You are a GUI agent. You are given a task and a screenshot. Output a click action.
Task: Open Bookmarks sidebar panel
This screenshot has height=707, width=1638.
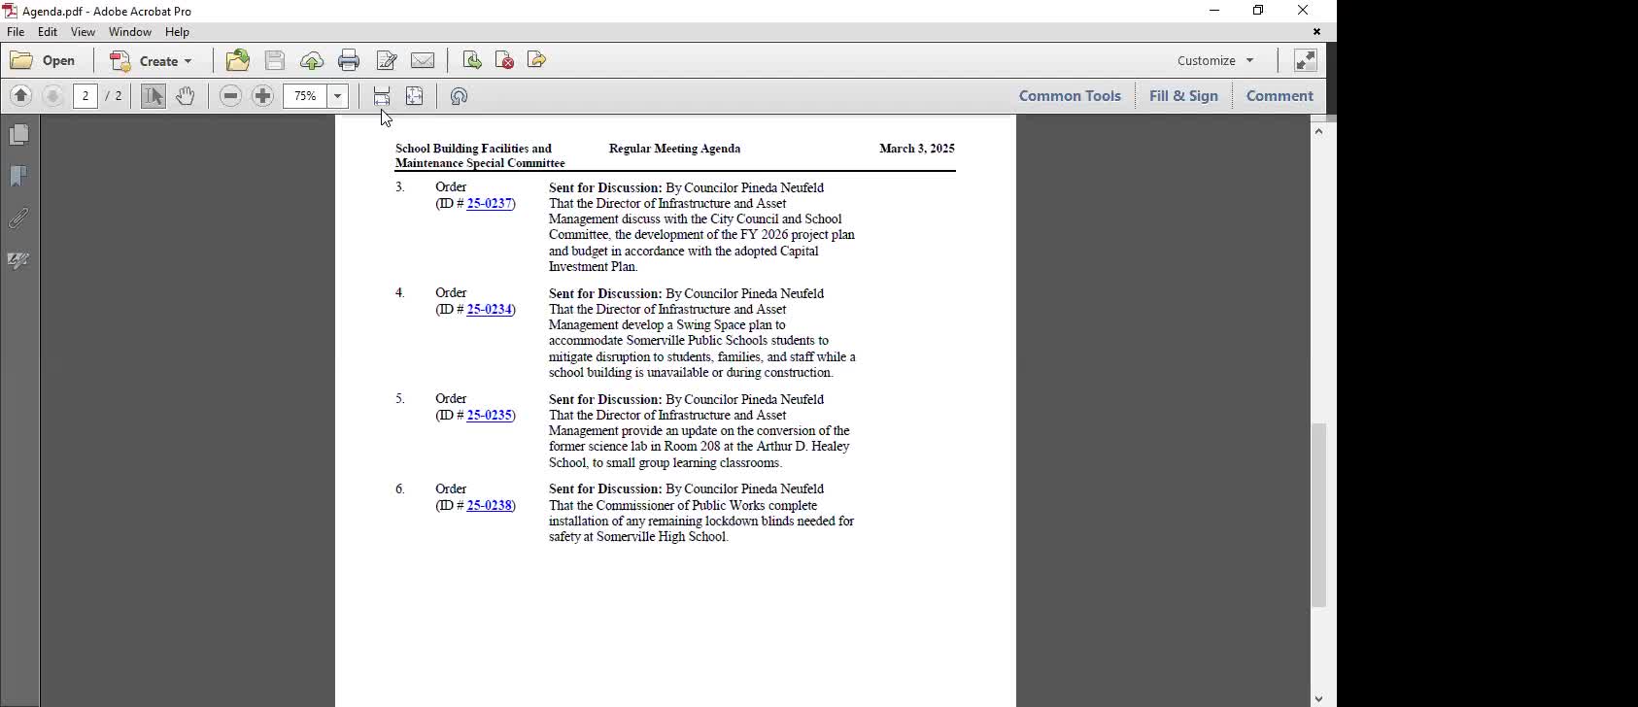(x=18, y=176)
